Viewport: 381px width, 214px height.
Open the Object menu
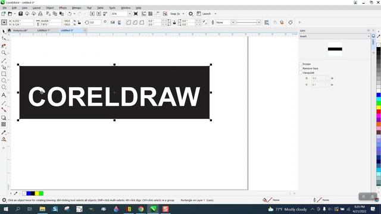point(49,8)
